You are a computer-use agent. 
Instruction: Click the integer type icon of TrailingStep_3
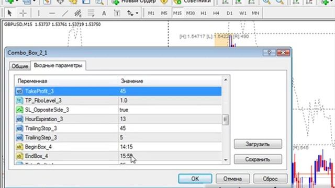coord(19,137)
